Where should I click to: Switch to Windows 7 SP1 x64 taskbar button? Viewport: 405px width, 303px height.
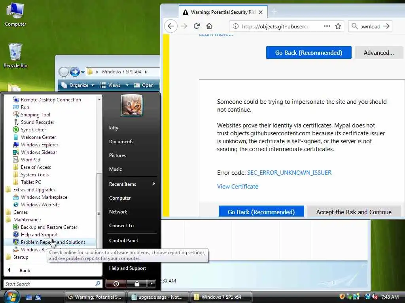(x=221, y=297)
